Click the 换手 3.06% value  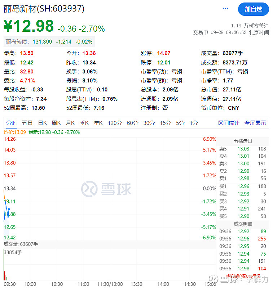(90, 72)
